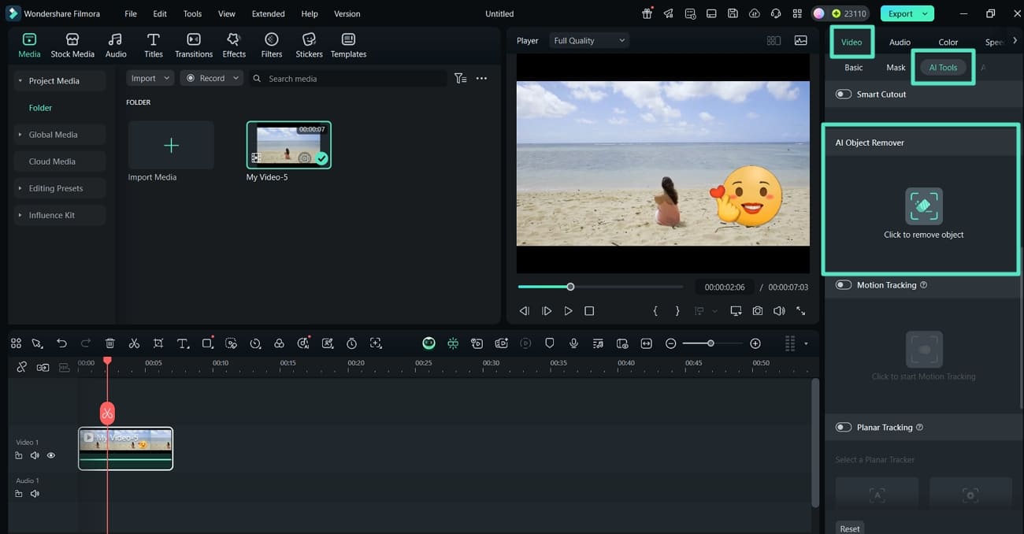1024x534 pixels.
Task: Zoom out the timeline with minus
Action: 671,343
